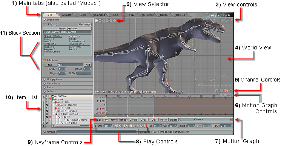Click the Copy keyframe button
Image resolution: width=281 pixels, height=146 pixels.
coord(143,120)
